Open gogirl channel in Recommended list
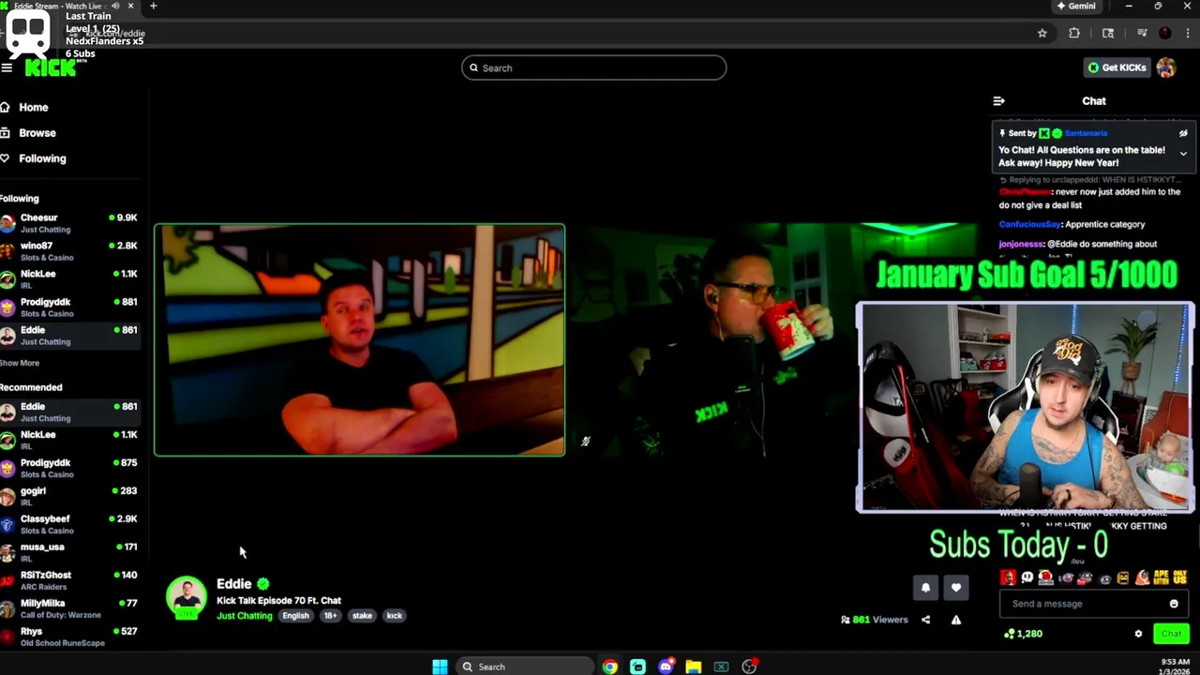Screen dimensions: 1200x675 pos(70,496)
